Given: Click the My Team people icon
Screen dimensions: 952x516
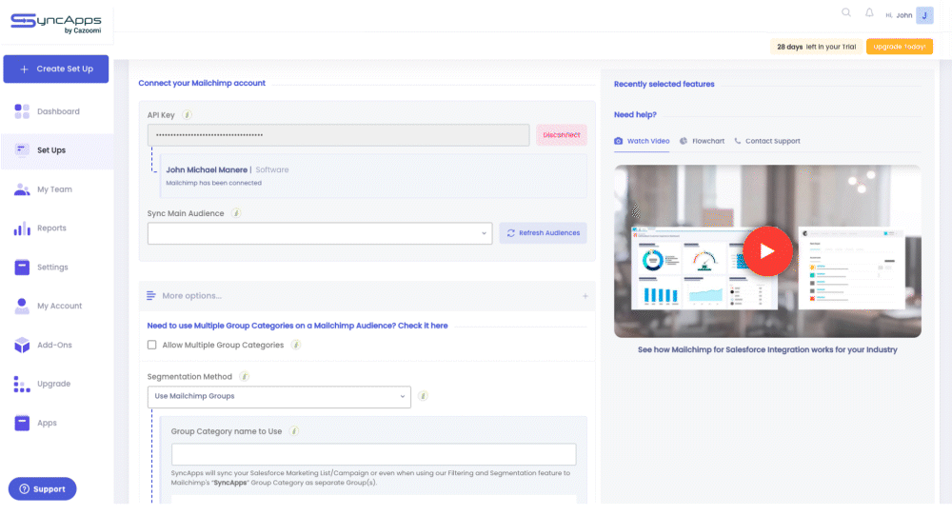Looking at the screenshot, I should (22, 189).
